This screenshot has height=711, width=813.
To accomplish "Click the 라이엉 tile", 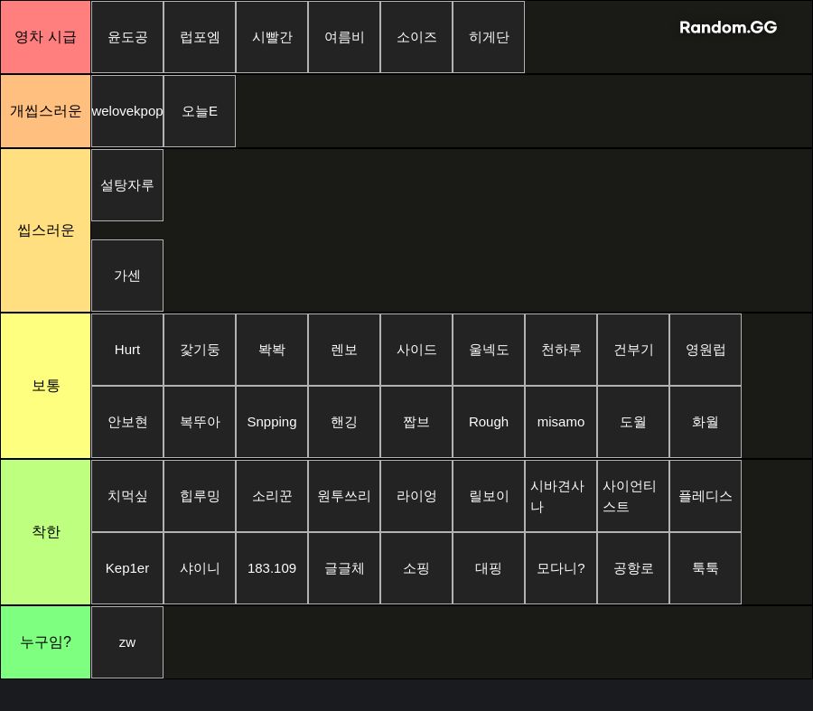I will pyautogui.click(x=416, y=496).
